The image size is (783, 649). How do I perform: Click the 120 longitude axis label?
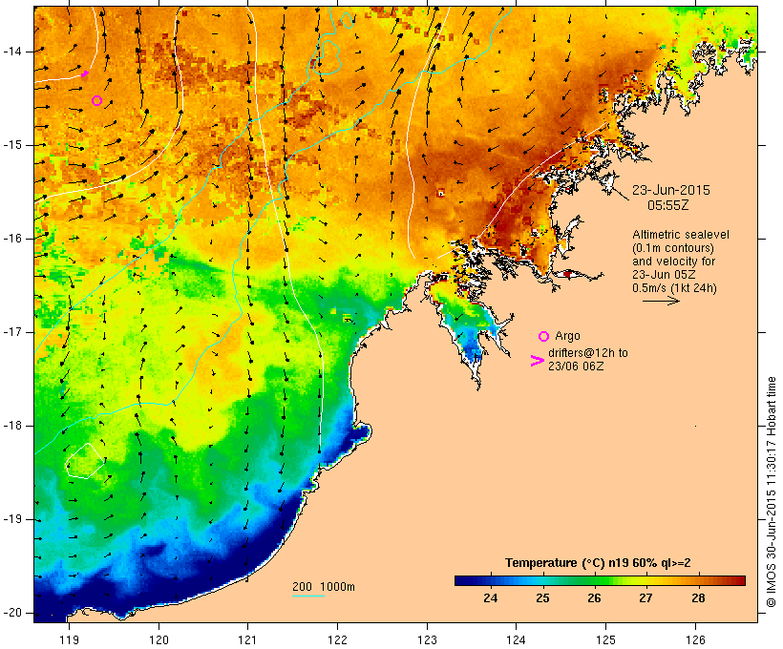click(159, 640)
